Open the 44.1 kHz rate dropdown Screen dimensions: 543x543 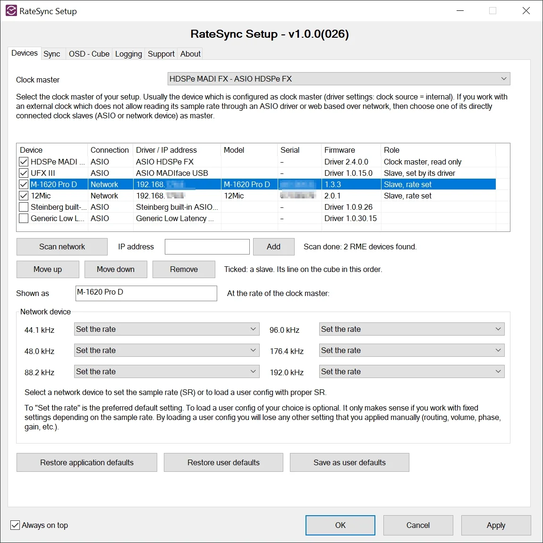[167, 329]
